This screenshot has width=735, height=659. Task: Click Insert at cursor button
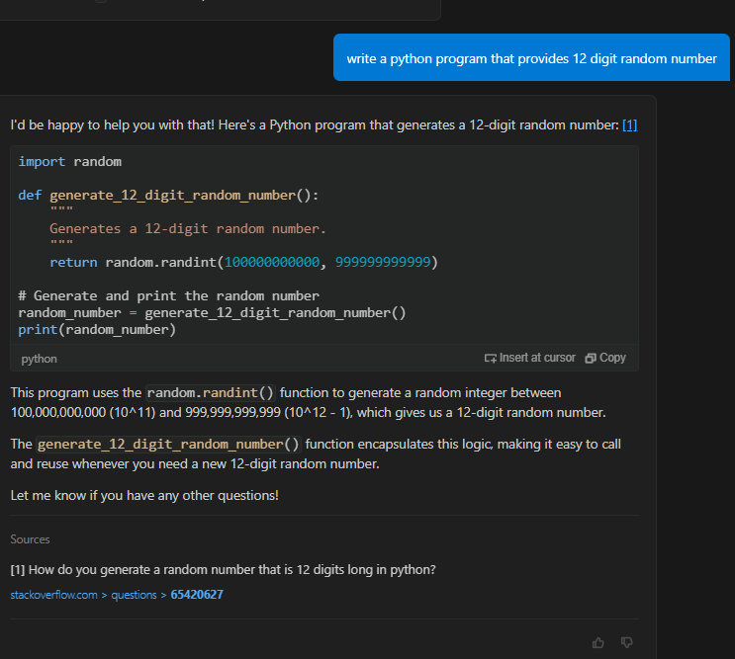coord(529,358)
